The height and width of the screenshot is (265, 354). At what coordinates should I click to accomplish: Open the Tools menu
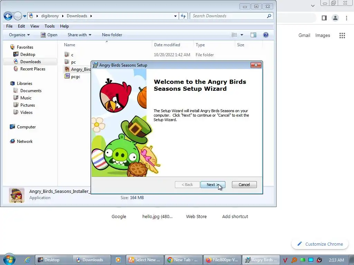(x=49, y=26)
